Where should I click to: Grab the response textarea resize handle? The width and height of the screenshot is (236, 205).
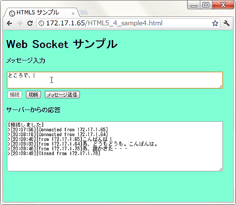click(221, 169)
